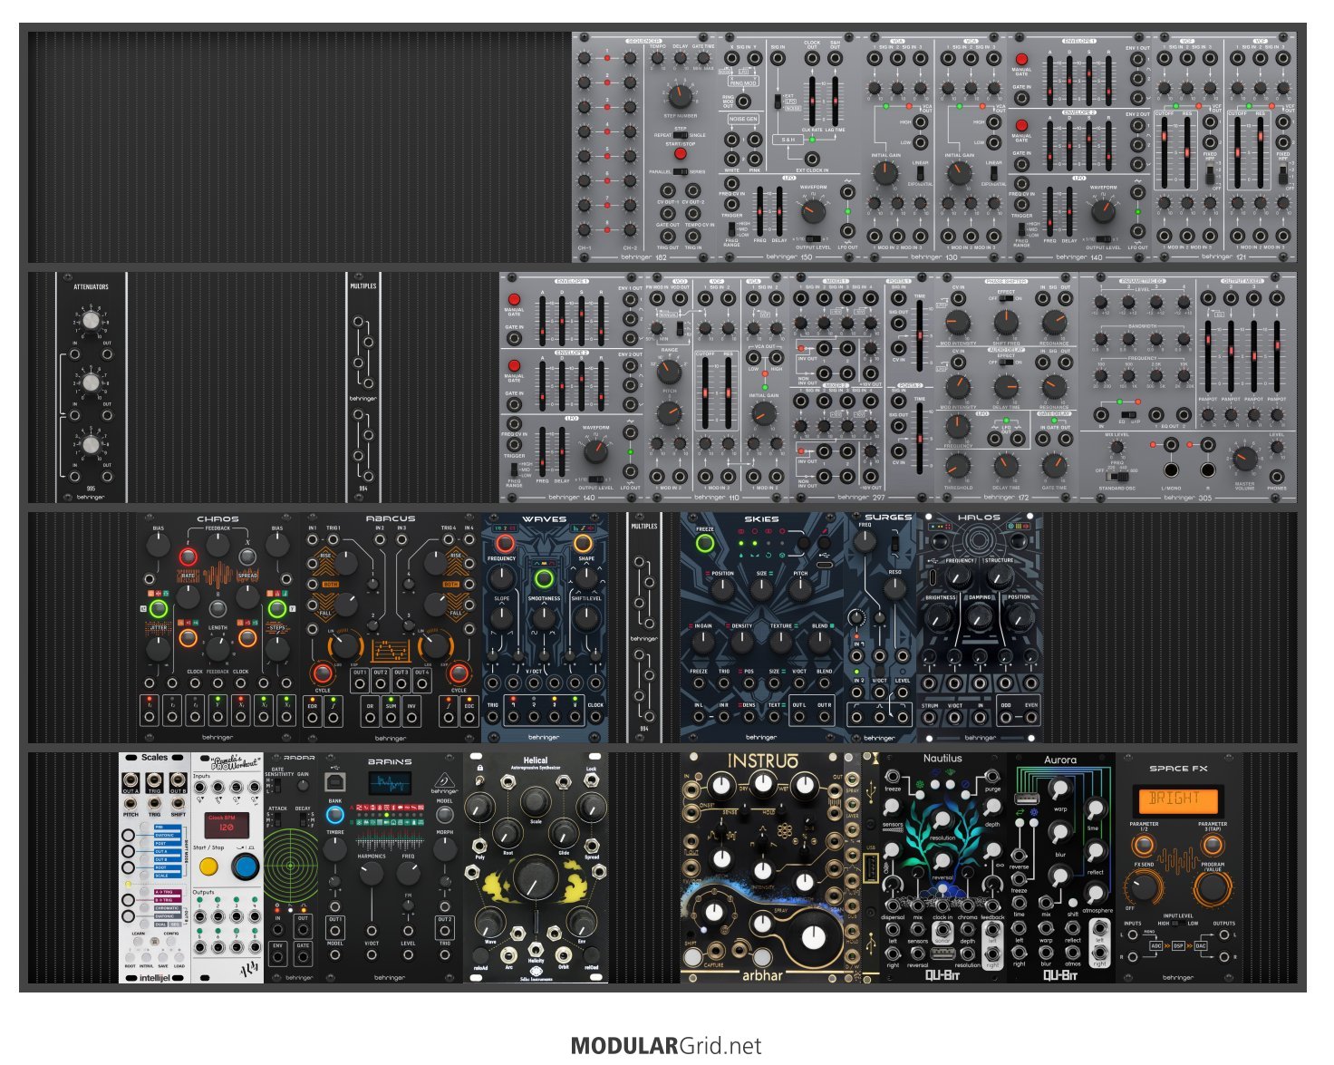
Task: Click the FX SEND knob on Space FX
Action: point(1143,886)
